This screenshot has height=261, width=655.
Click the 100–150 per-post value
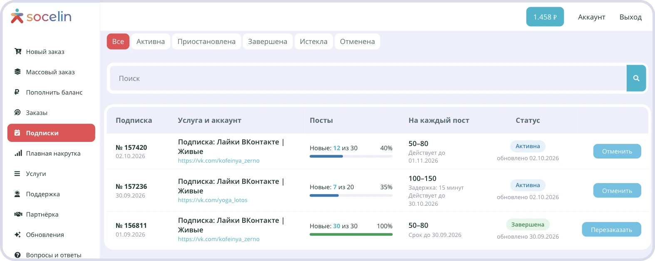click(422, 178)
